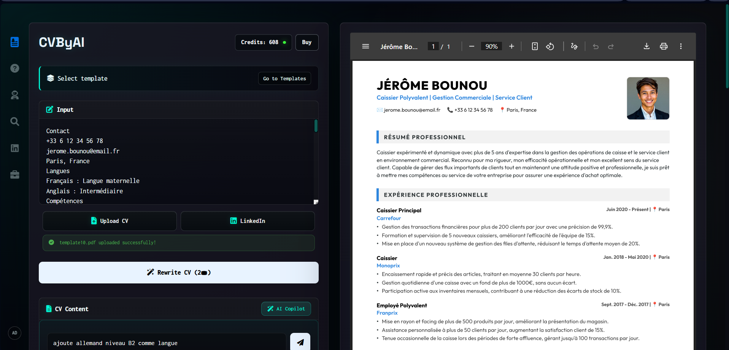Image resolution: width=729 pixels, height=350 pixels.
Task: Open the LinkedIn sidebar icon
Action: pos(15,148)
